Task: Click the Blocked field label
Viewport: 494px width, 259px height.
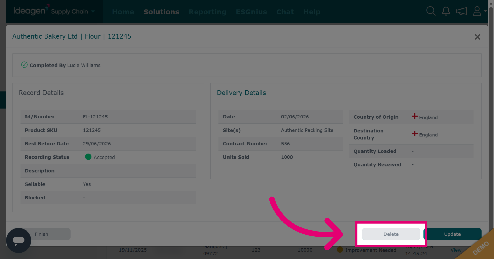Action: 35,198
